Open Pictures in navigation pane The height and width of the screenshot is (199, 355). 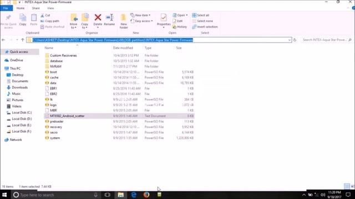tap(17, 100)
